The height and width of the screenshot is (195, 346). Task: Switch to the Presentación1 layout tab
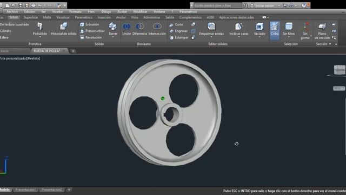click(x=25, y=190)
